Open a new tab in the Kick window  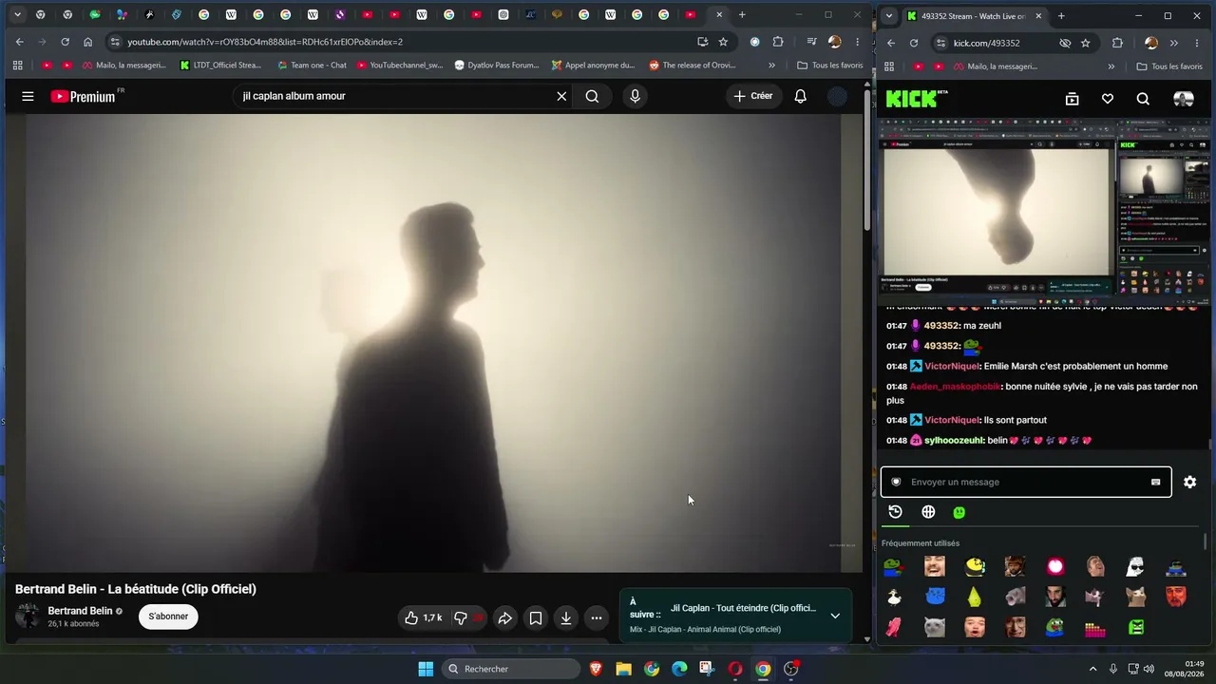tap(1061, 15)
